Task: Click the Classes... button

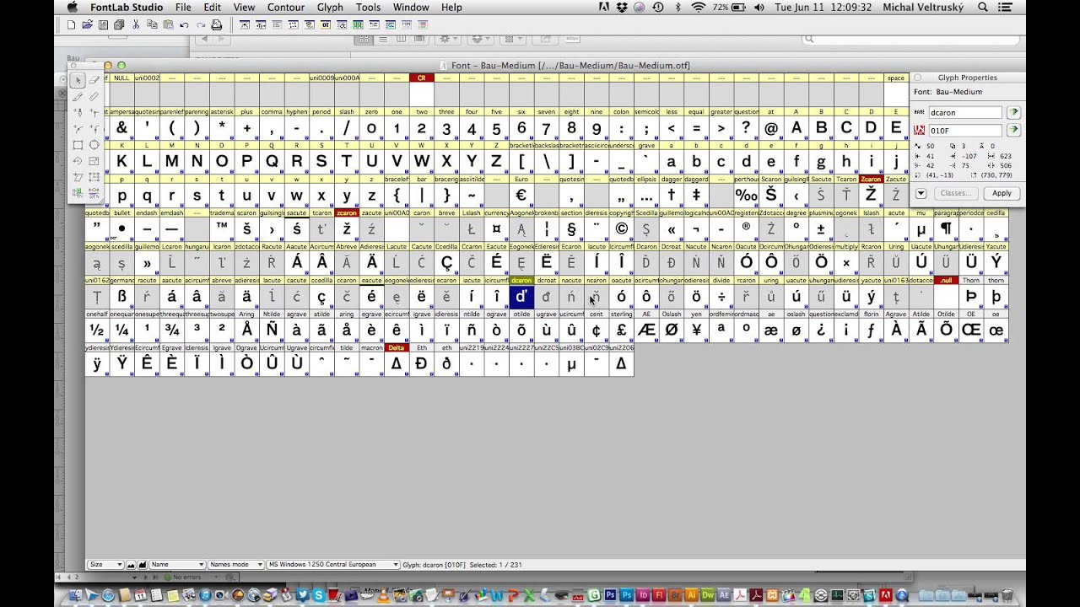Action: tap(955, 193)
